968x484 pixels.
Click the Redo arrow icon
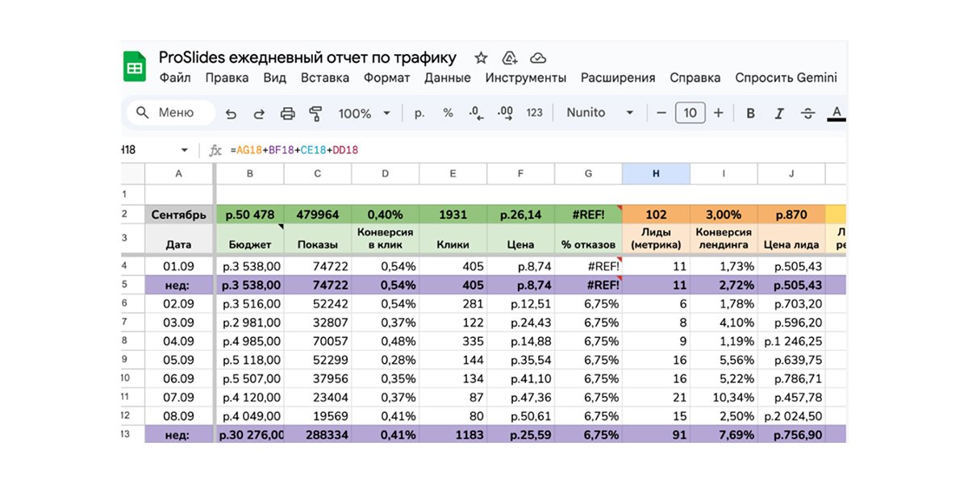259,114
